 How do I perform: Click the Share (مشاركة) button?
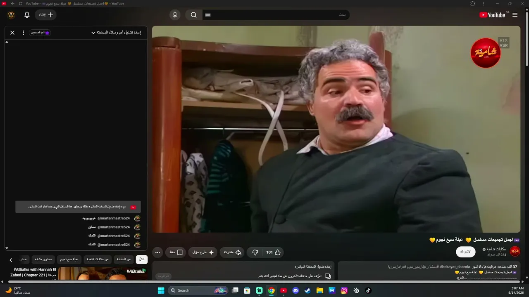point(233,252)
